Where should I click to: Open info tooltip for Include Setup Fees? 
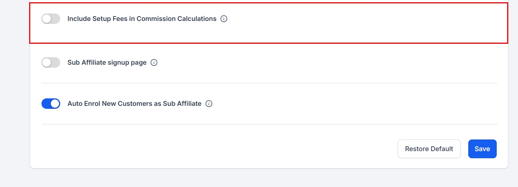(224, 19)
